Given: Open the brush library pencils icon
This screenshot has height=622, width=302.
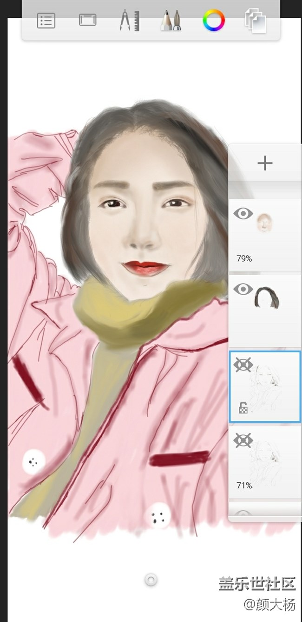Looking at the screenshot, I should click(x=171, y=21).
